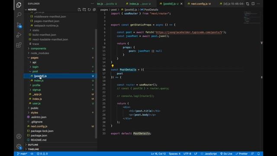277x156 pixels.
Task: Click the code minimap preview
Action: (252, 17)
